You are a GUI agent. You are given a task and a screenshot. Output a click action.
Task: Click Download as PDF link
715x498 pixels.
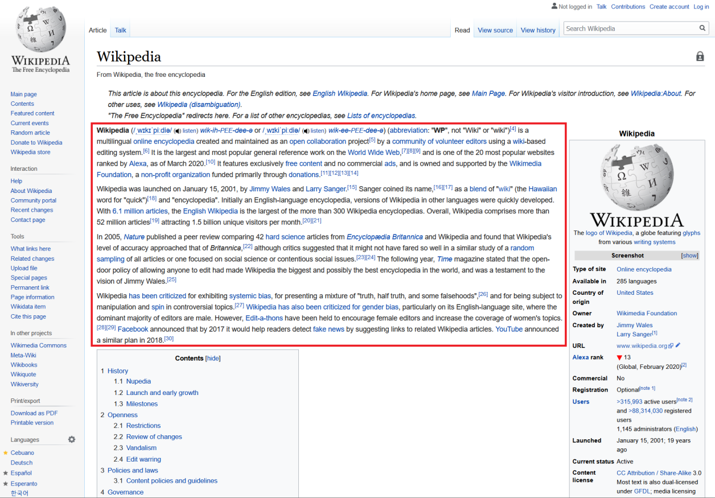pyautogui.click(x=34, y=413)
